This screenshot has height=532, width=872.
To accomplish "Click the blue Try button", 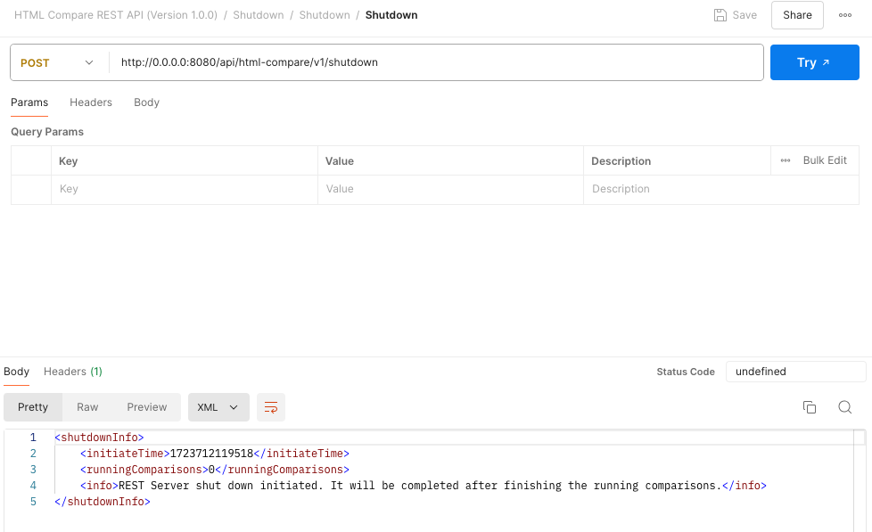I will pos(814,62).
